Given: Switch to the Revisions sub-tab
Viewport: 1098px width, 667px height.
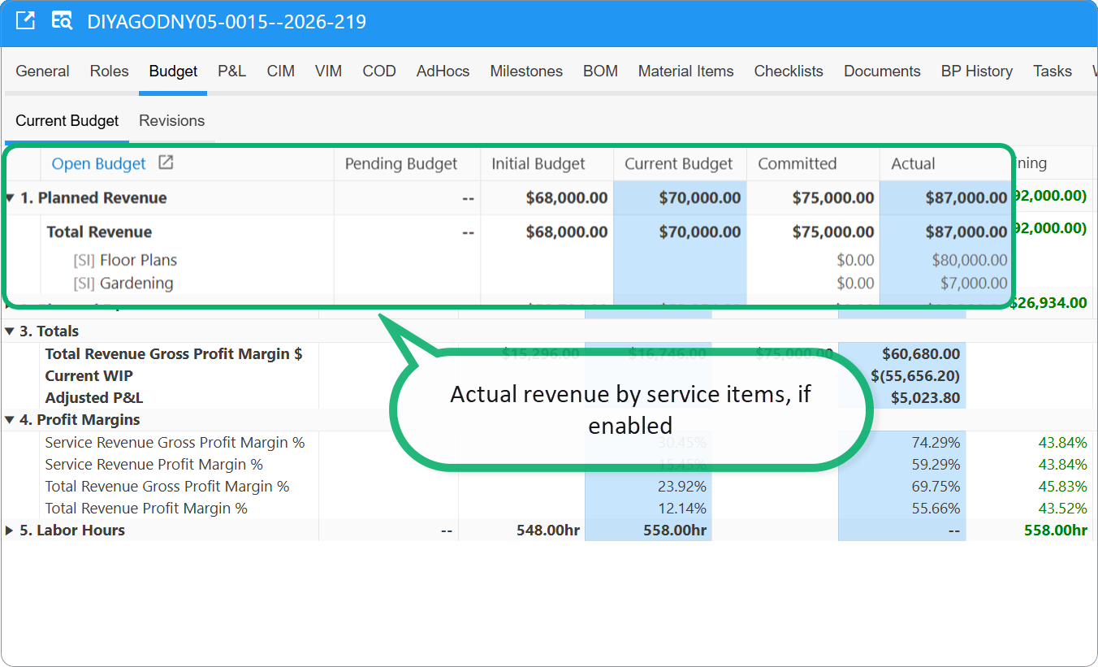Looking at the screenshot, I should point(171,121).
